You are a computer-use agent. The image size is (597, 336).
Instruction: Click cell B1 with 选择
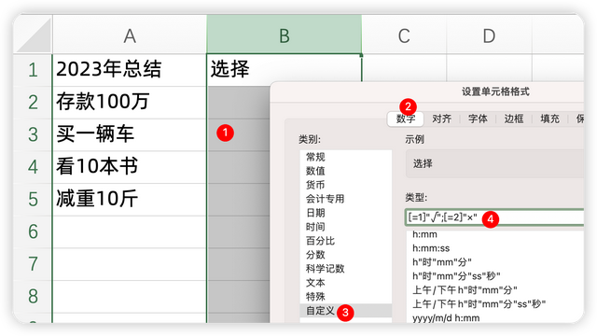pyautogui.click(x=284, y=69)
